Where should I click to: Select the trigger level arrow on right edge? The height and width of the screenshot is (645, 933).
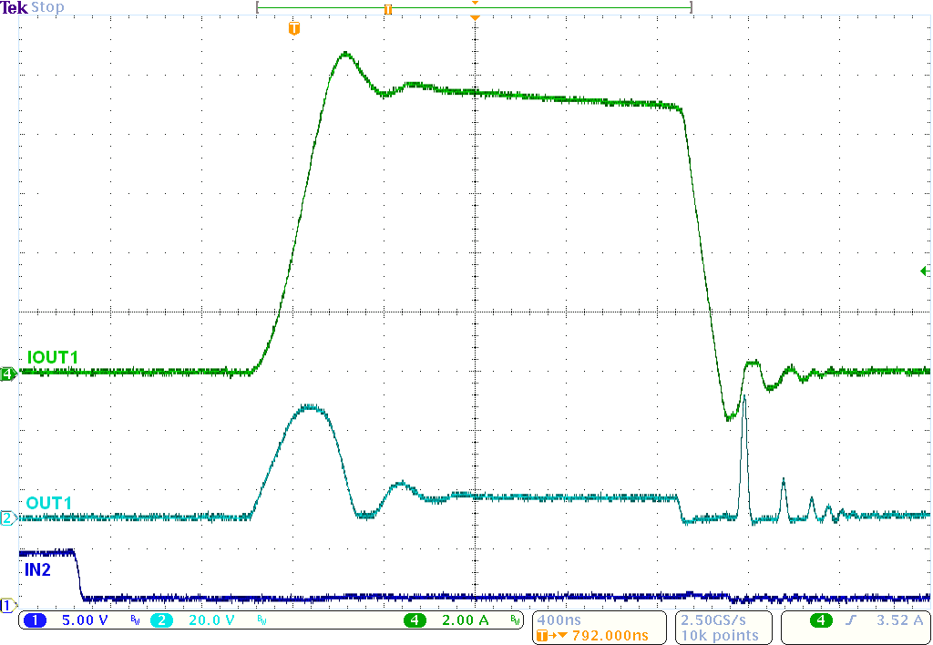tap(924, 270)
